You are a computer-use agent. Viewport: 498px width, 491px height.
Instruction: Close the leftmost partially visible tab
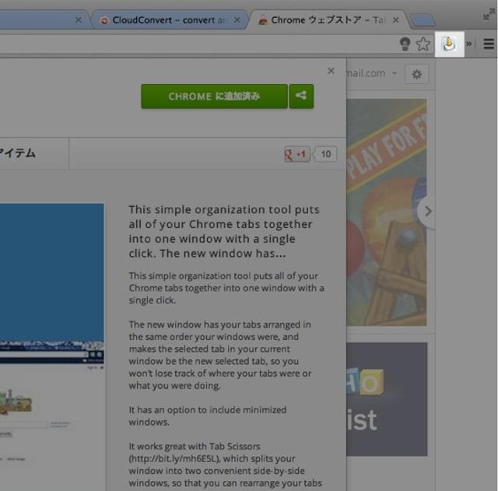pos(79,20)
